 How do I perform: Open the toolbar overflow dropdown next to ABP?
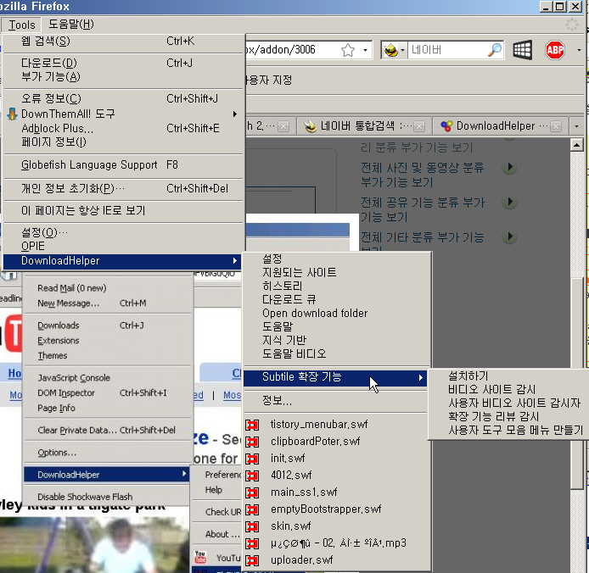579,50
